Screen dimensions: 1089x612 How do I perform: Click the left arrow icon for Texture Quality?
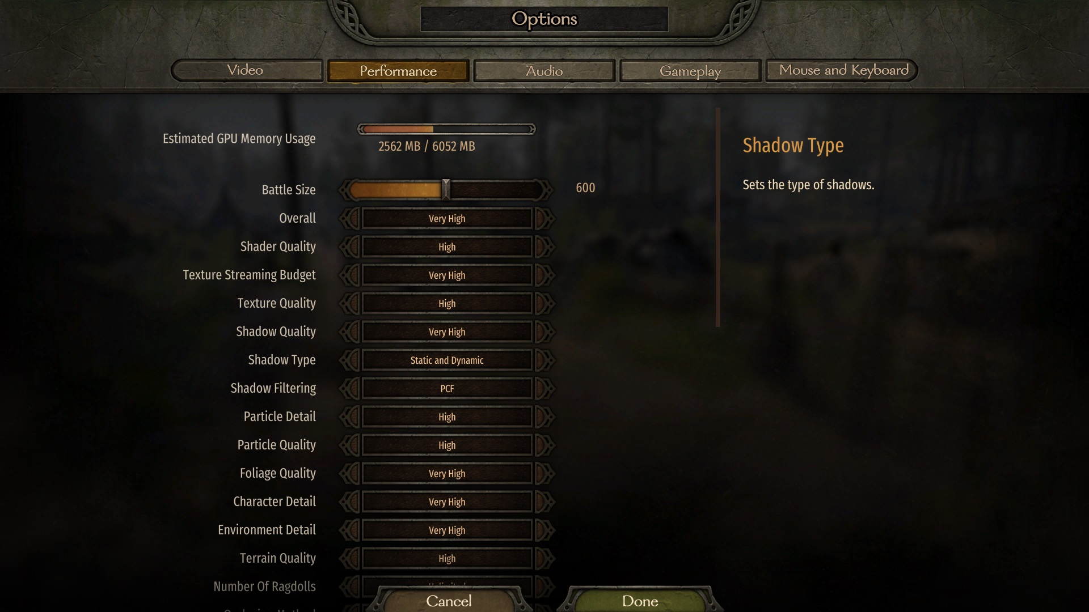click(x=349, y=303)
